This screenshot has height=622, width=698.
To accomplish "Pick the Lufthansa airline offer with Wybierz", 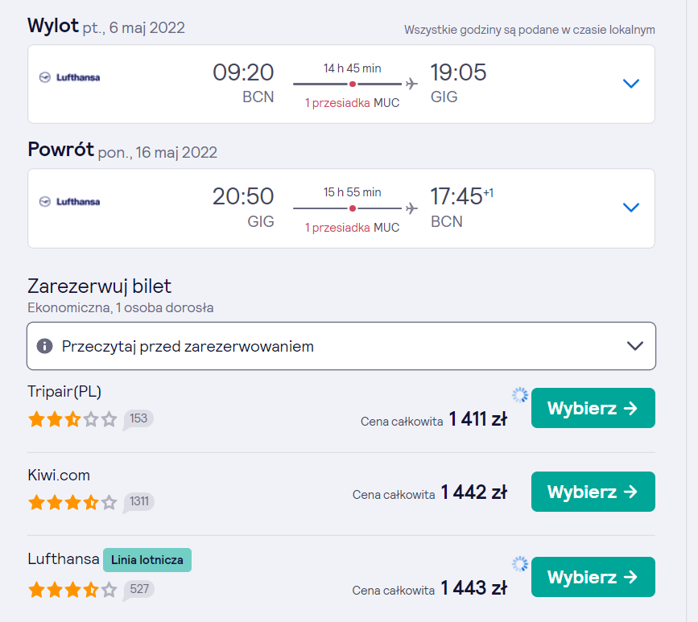I will tap(593, 577).
